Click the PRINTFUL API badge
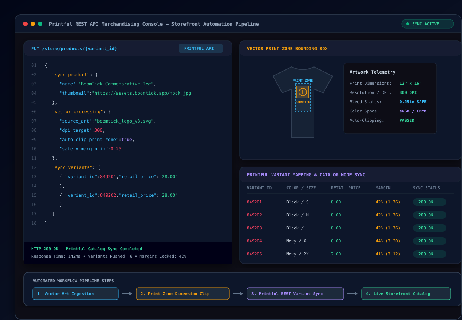Screen dimensions: 462x320 click(x=201, y=48)
